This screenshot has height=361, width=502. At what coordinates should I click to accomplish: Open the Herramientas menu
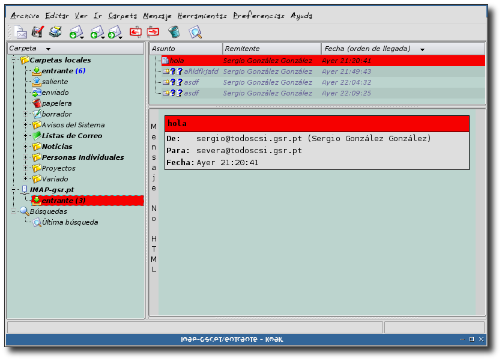click(202, 16)
